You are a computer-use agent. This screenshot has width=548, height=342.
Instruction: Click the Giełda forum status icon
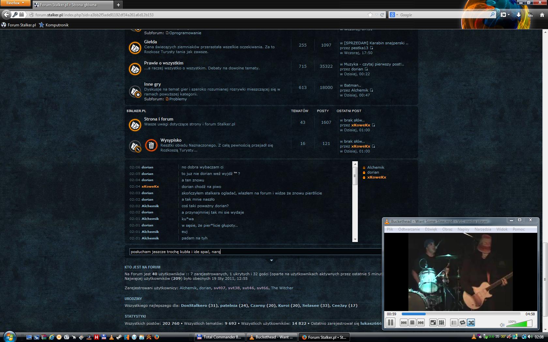pyautogui.click(x=135, y=48)
